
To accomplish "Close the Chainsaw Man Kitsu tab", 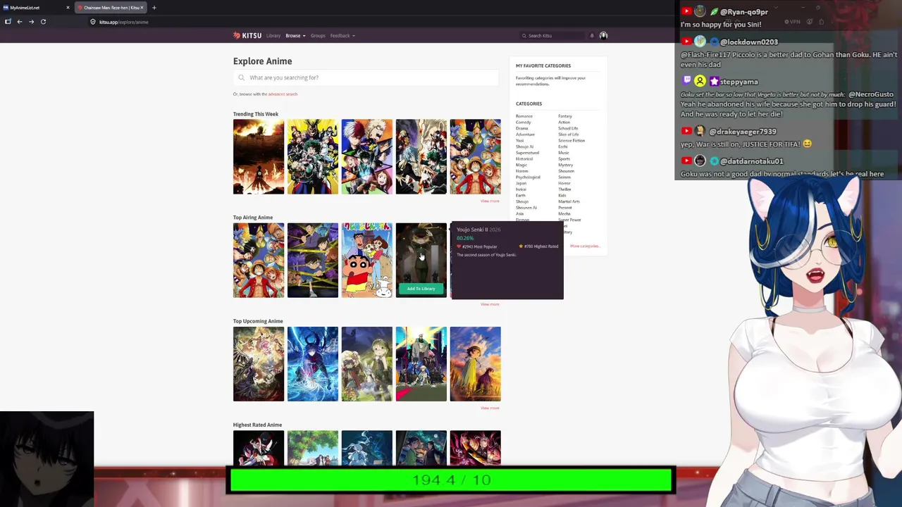I will click(142, 8).
